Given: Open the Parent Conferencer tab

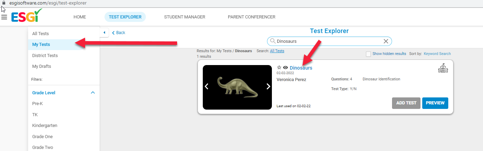Looking at the screenshot, I should coord(252,17).
